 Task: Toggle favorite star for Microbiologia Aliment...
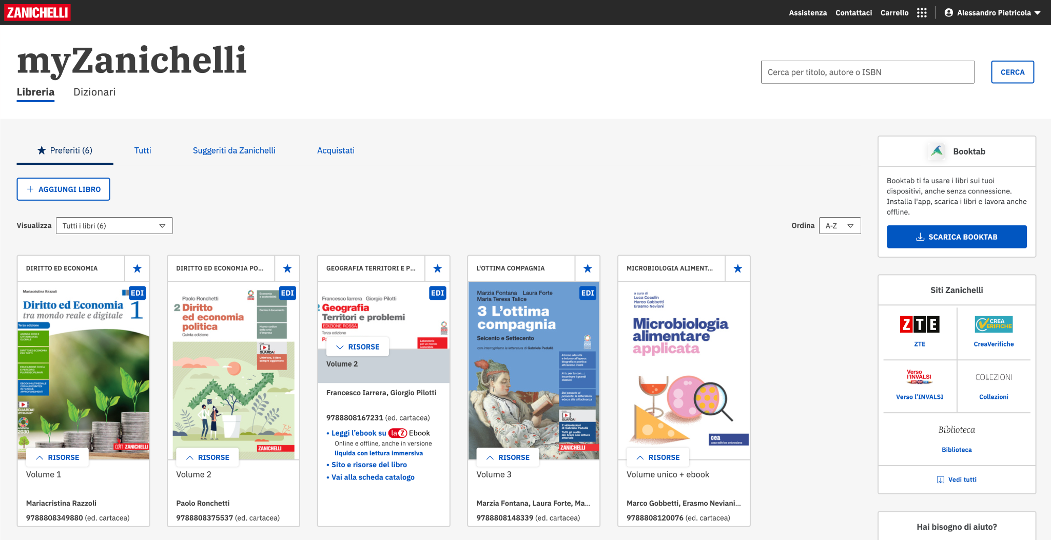point(737,268)
